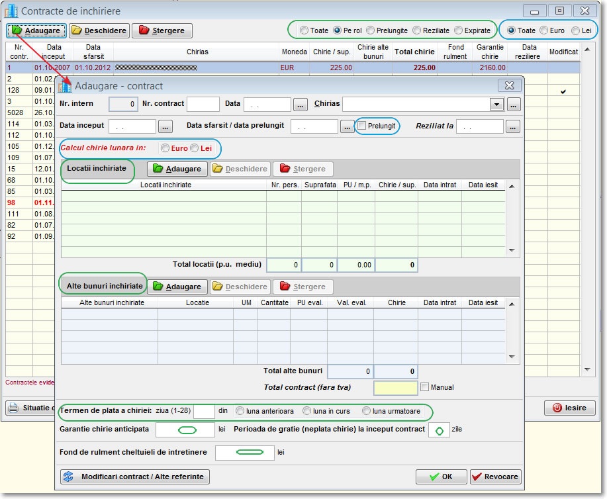Click the Nr. contract input field
The width and height of the screenshot is (607, 499).
click(203, 104)
